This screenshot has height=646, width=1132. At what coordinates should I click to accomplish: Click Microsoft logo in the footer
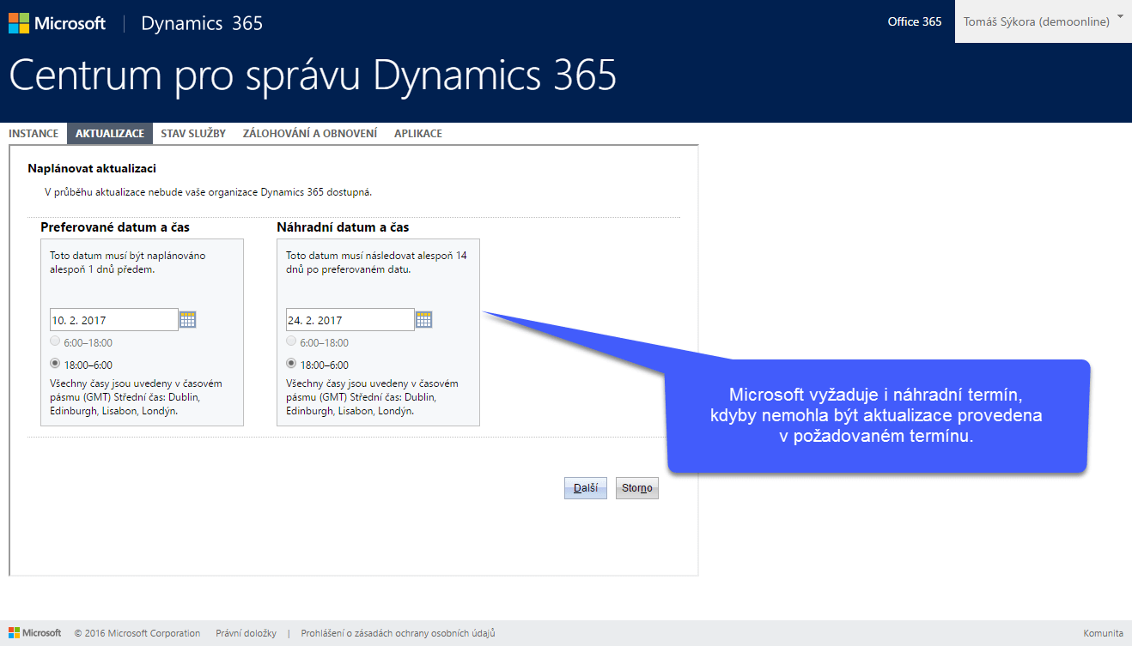click(34, 633)
